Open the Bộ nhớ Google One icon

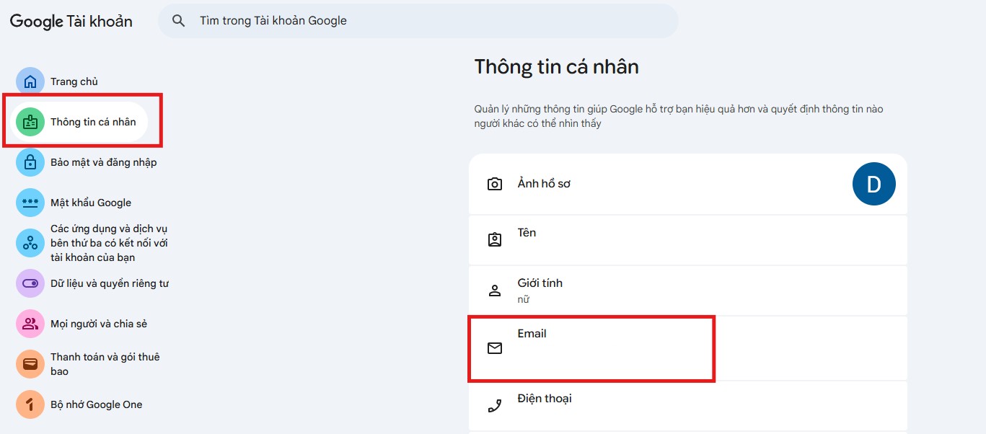click(x=30, y=404)
